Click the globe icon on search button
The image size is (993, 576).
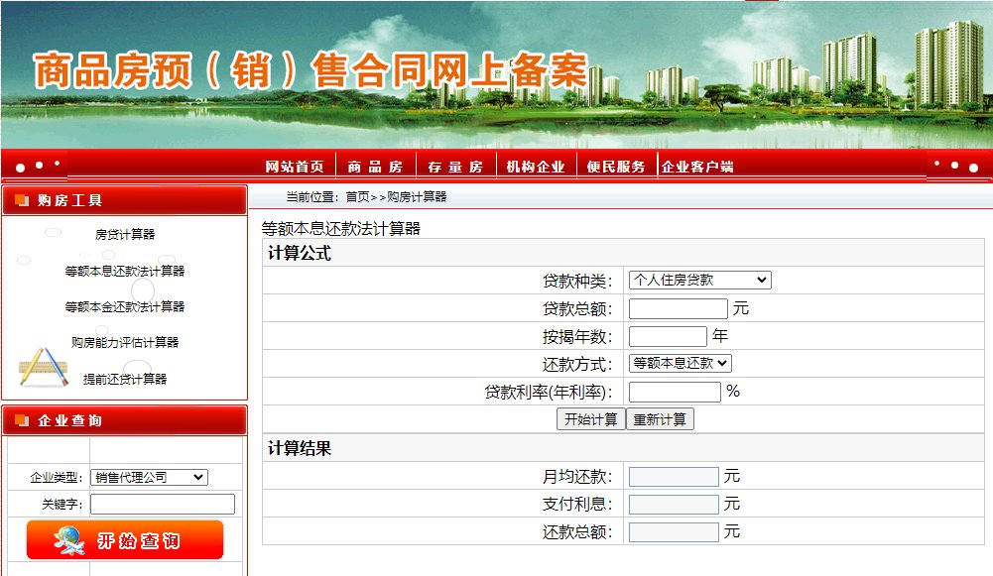click(69, 539)
